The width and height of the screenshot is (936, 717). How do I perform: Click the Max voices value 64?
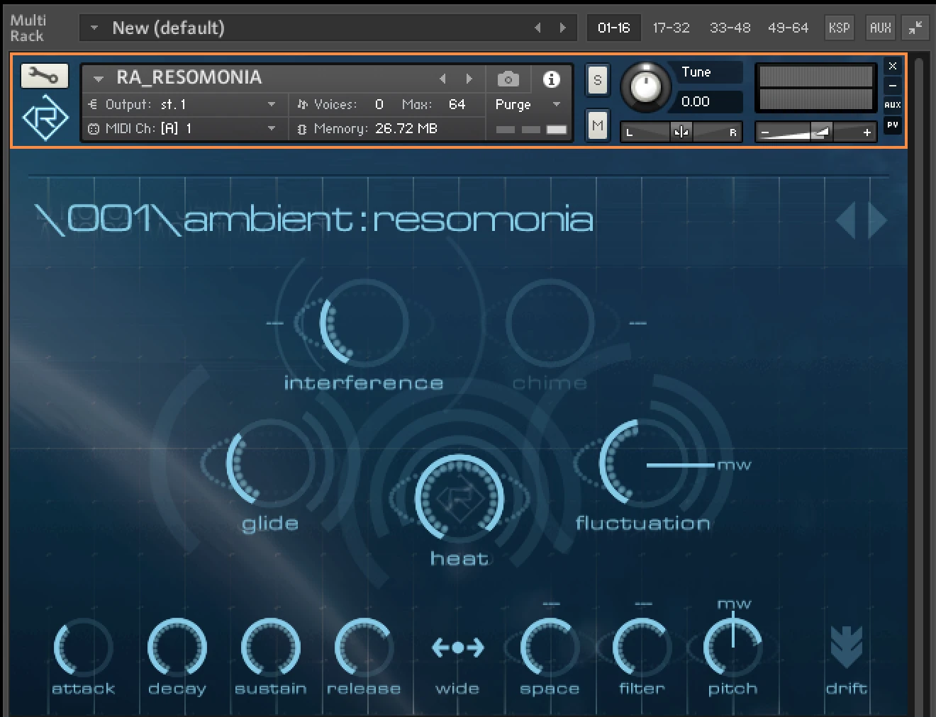pyautogui.click(x=457, y=104)
